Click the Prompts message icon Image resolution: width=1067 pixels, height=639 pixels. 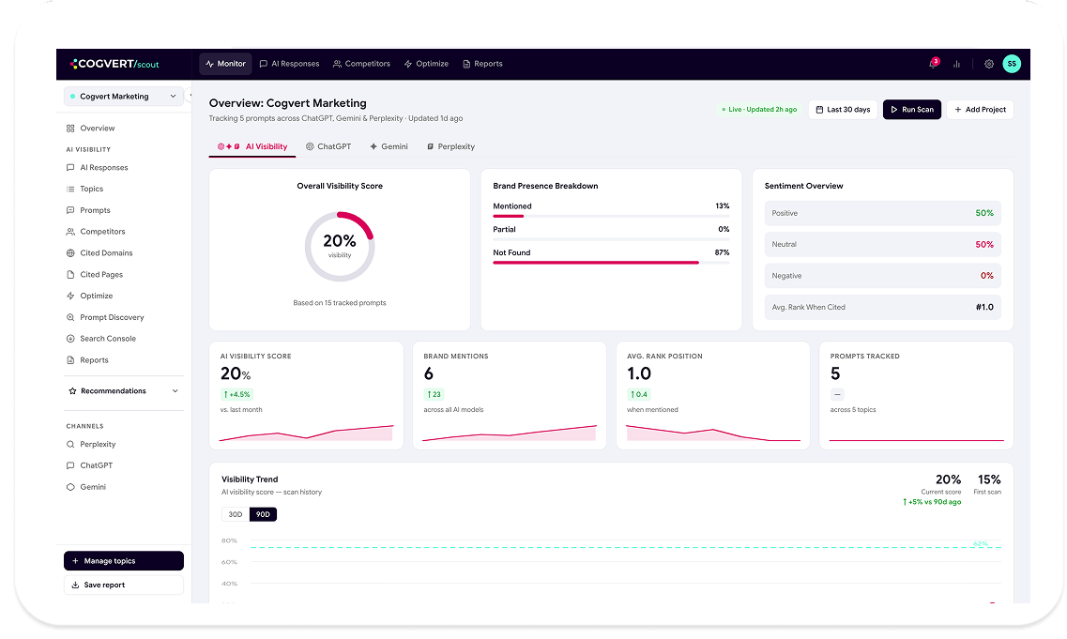pyautogui.click(x=70, y=210)
